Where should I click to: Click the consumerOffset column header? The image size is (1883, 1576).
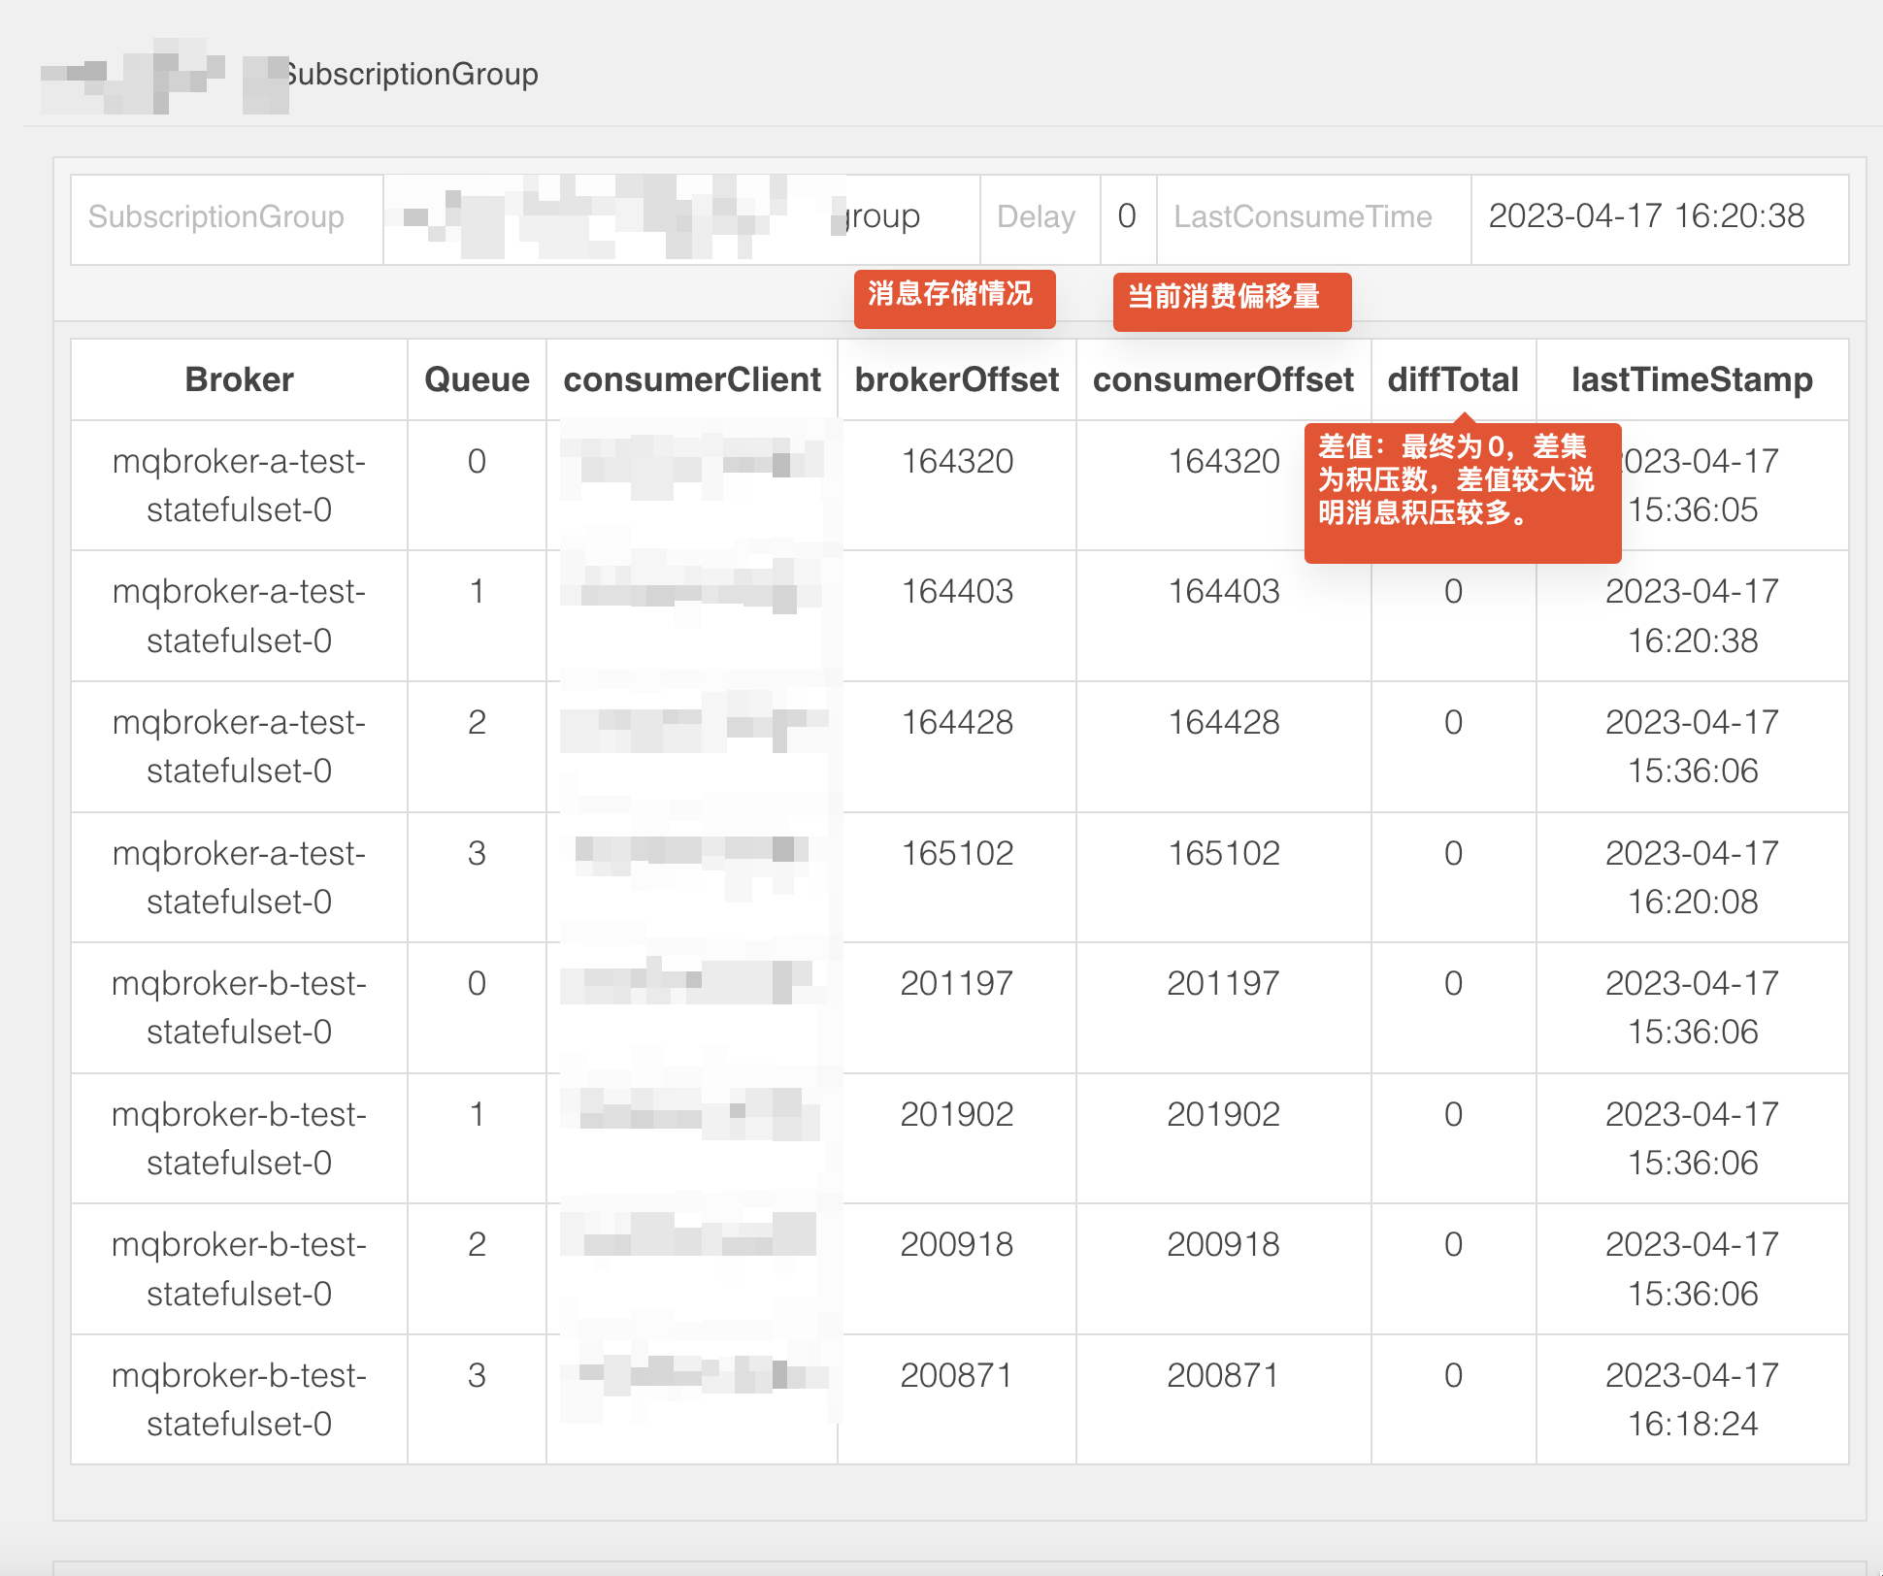(1223, 379)
